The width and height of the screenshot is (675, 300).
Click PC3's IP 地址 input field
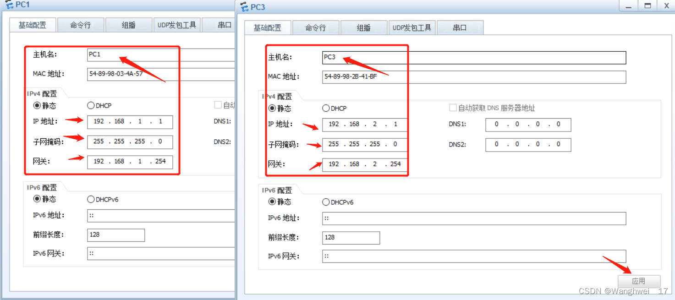tap(364, 124)
